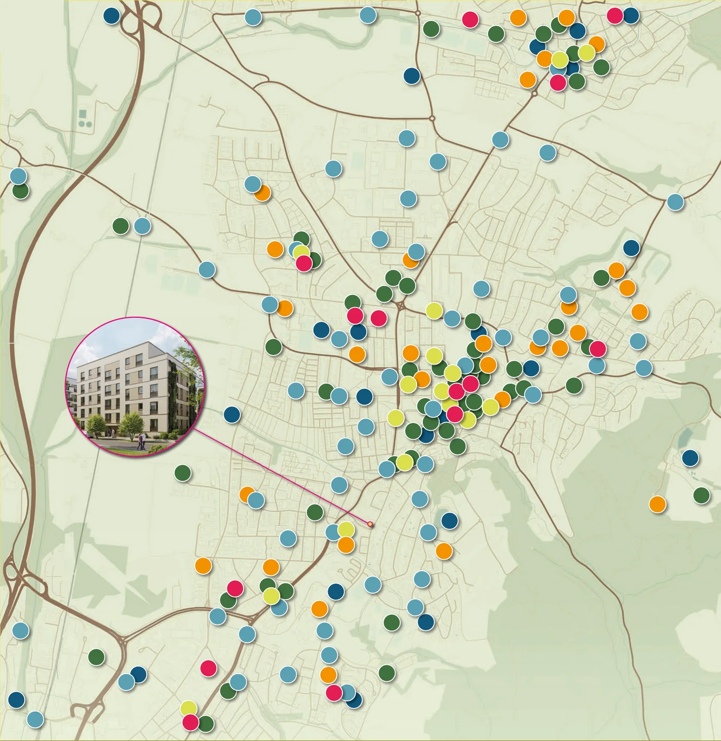The height and width of the screenshot is (741, 721).
Task: Select the light blue marker overlapping a green one at the left edge
Action: click(x=18, y=176)
